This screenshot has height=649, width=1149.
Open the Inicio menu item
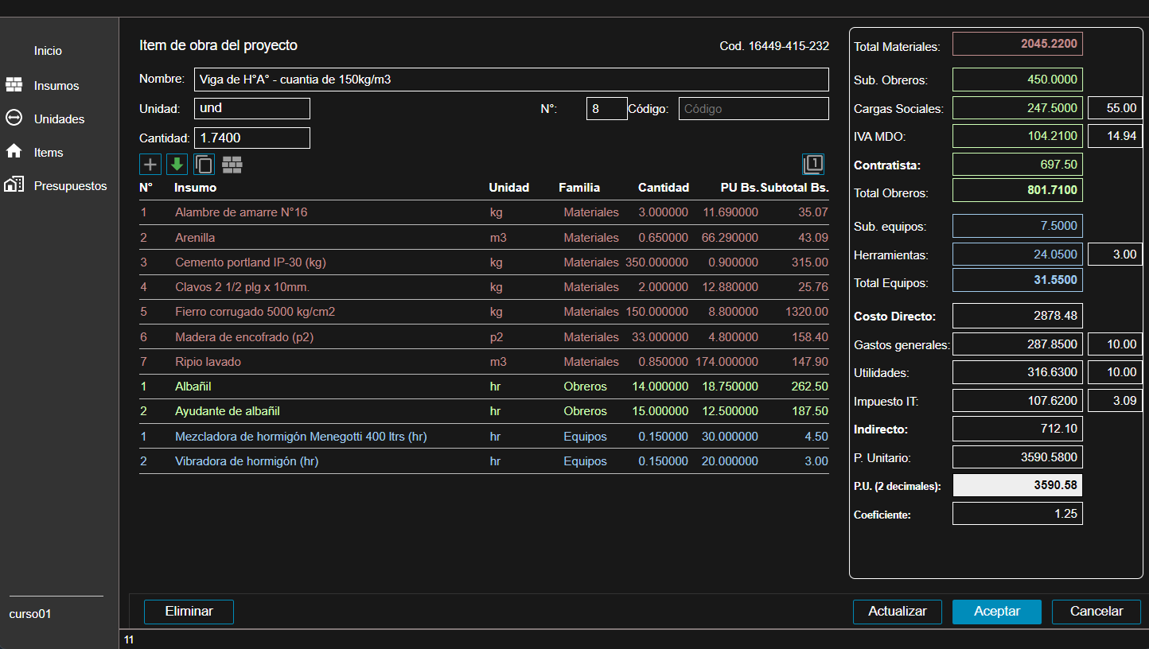(x=48, y=51)
